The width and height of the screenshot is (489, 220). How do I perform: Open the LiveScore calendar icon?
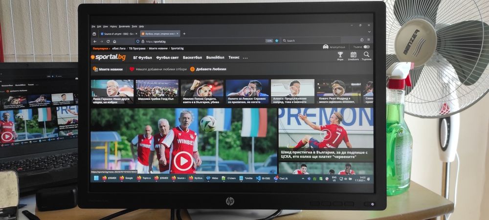click(x=354, y=56)
